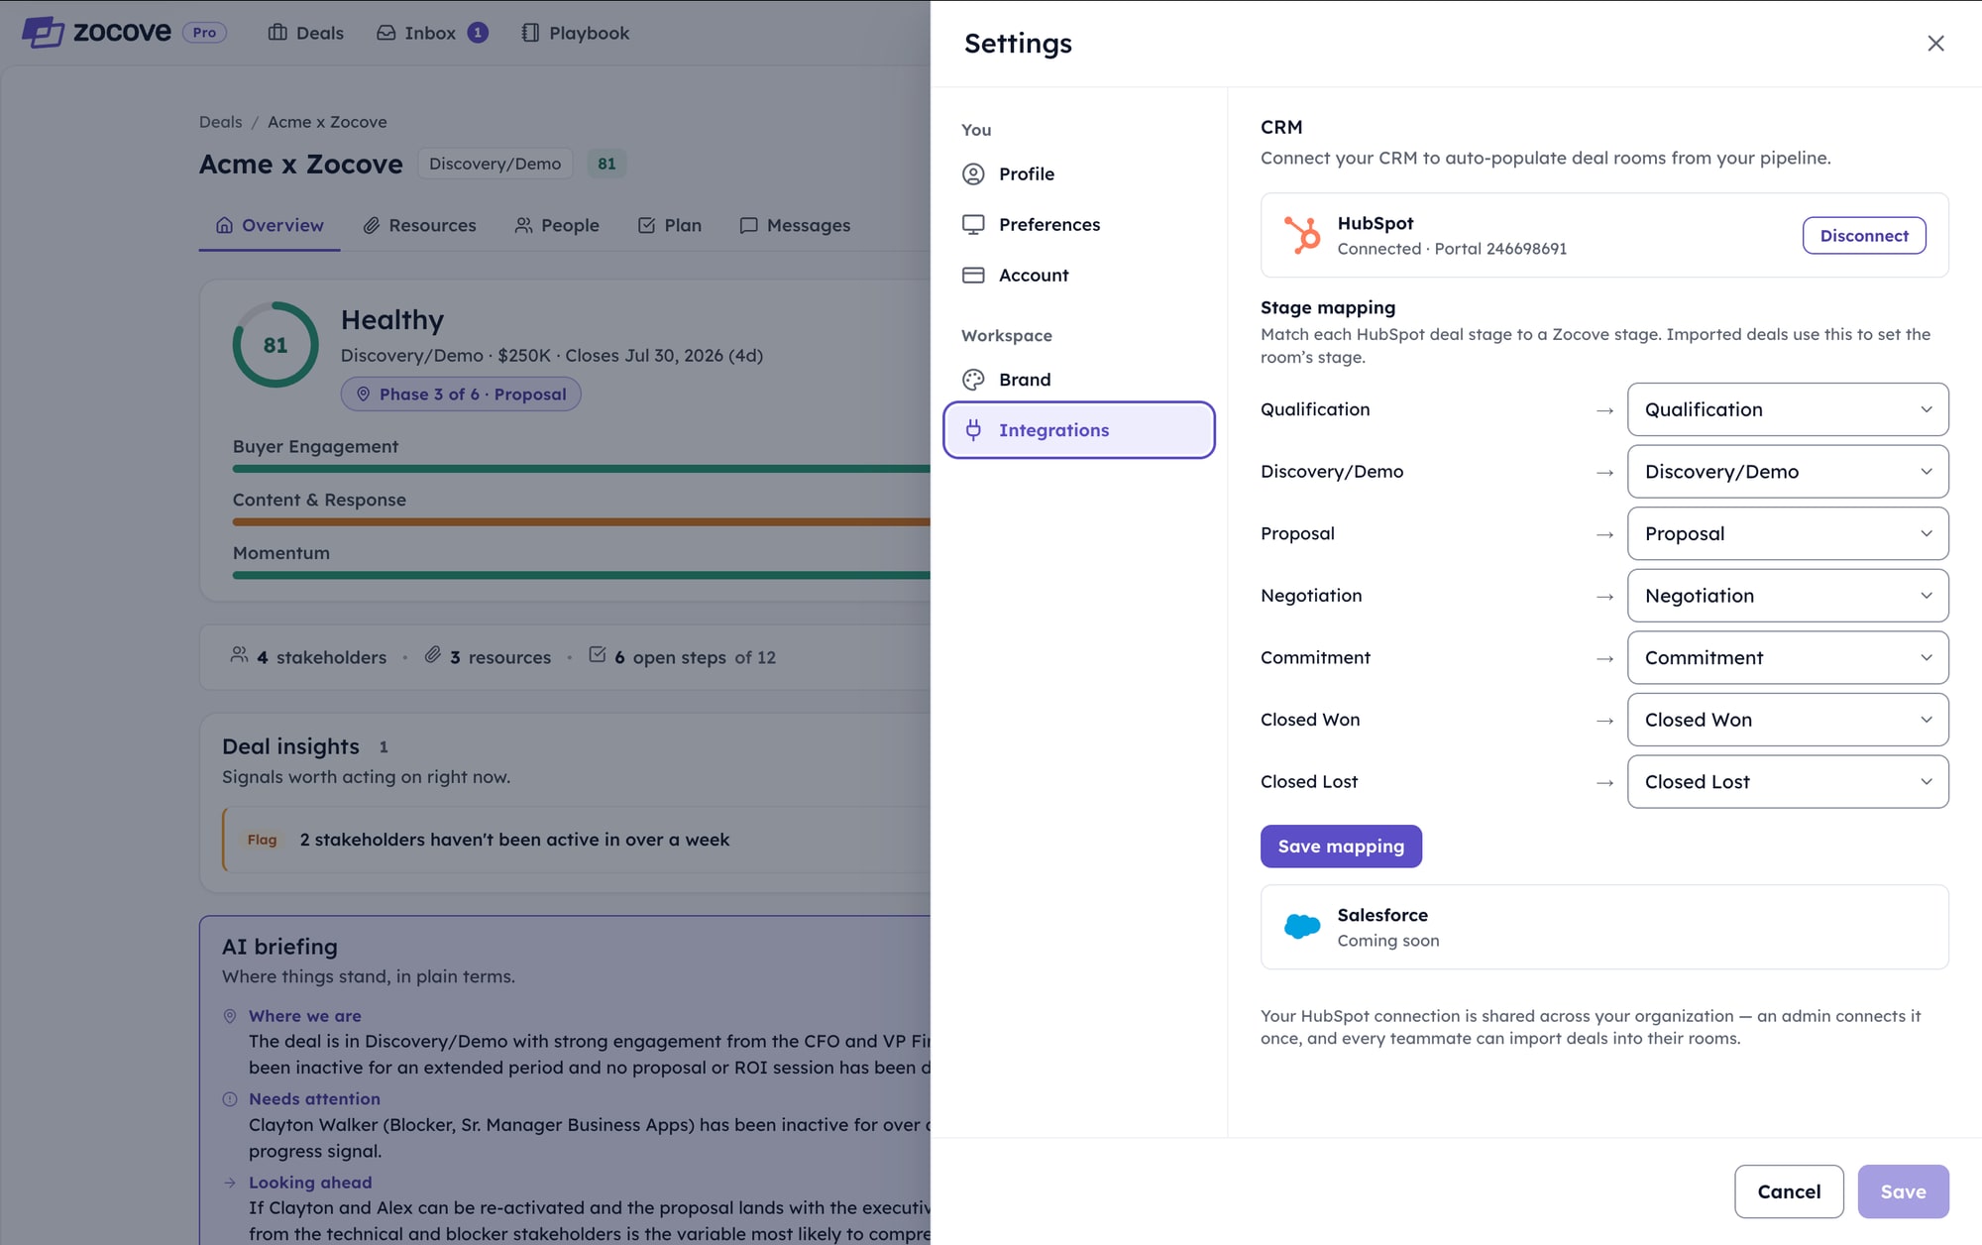Image resolution: width=1982 pixels, height=1245 pixels.
Task: Open the Proposal stage mapping dropdown
Action: pyautogui.click(x=1788, y=533)
